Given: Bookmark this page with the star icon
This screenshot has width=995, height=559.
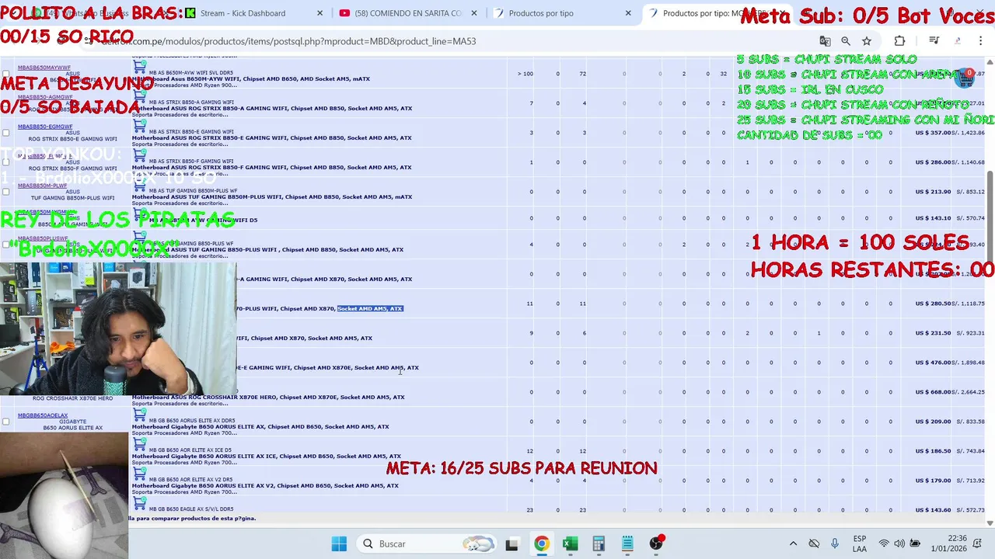Looking at the screenshot, I should point(867,41).
